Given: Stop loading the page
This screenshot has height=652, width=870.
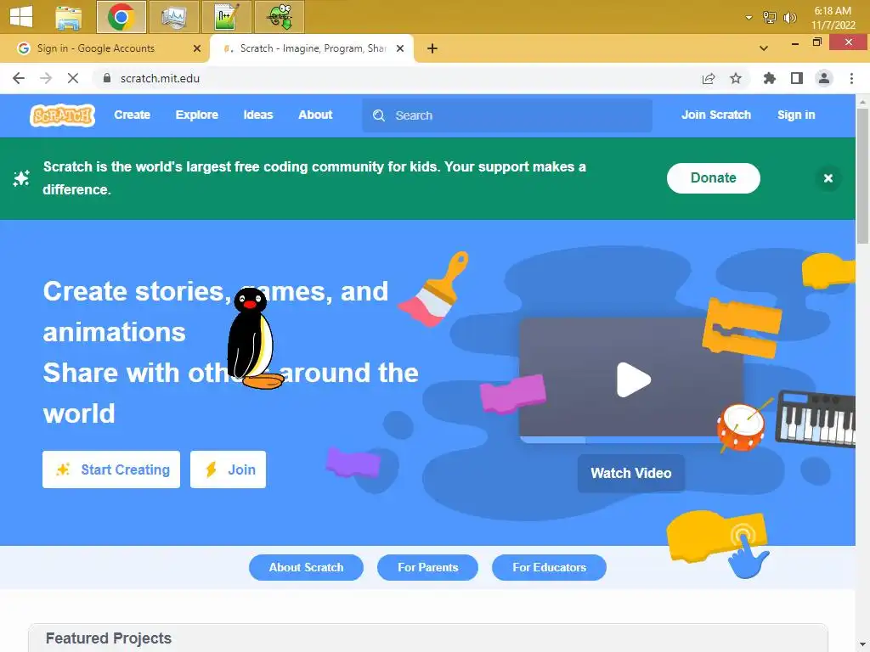Looking at the screenshot, I should tap(73, 78).
